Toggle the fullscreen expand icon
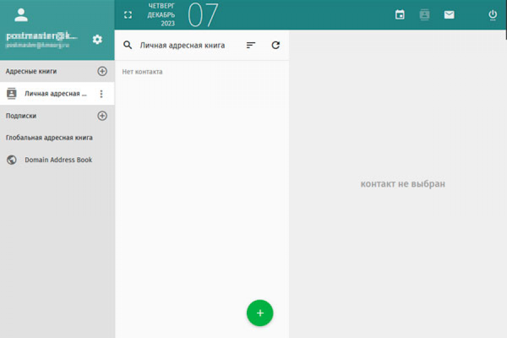The image size is (507, 338). [128, 15]
